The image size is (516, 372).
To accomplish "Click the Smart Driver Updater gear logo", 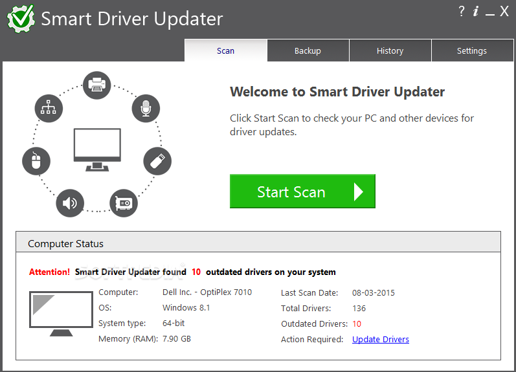I will pyautogui.click(x=21, y=18).
